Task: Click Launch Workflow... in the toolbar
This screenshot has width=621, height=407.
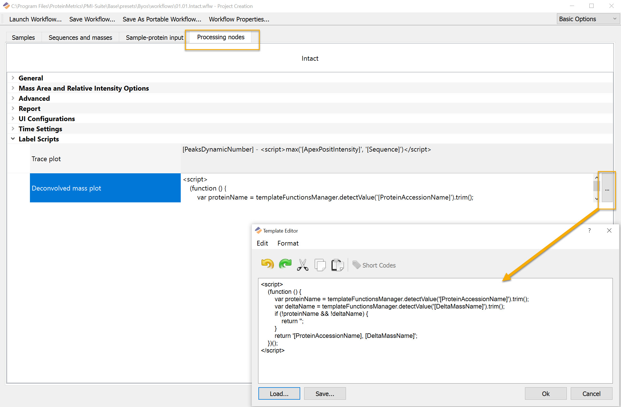Action: point(35,19)
